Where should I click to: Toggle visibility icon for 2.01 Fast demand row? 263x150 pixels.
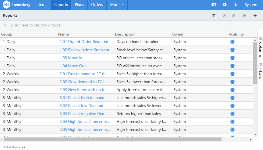(x=232, y=74)
